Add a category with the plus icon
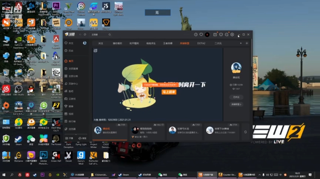 [247, 43]
